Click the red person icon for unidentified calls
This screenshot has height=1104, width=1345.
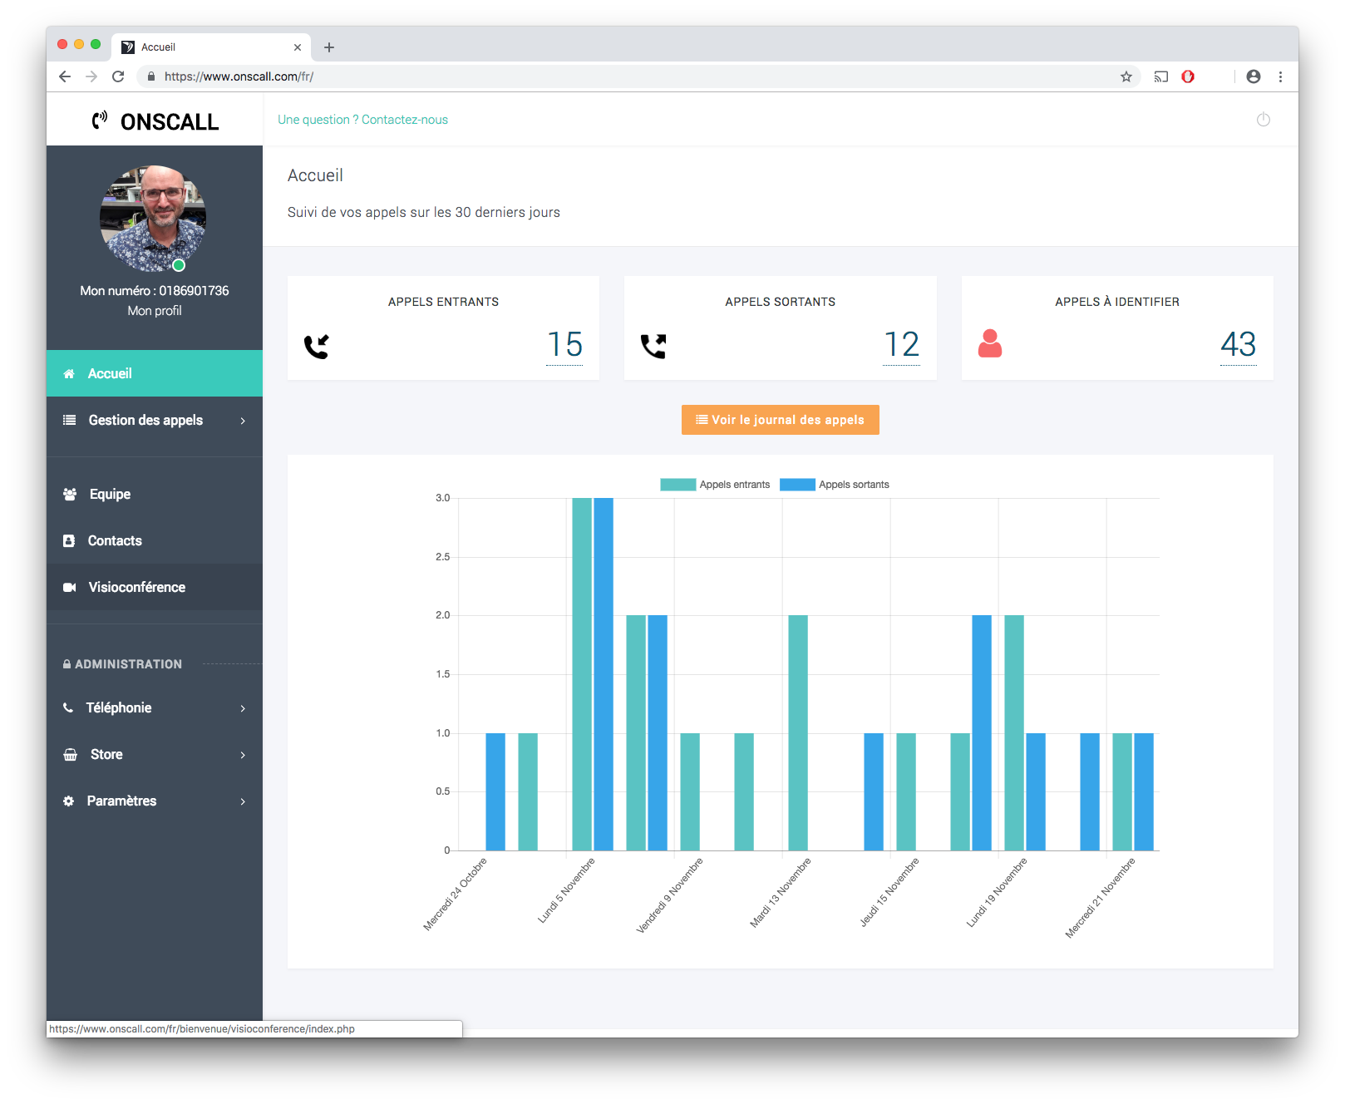[990, 343]
